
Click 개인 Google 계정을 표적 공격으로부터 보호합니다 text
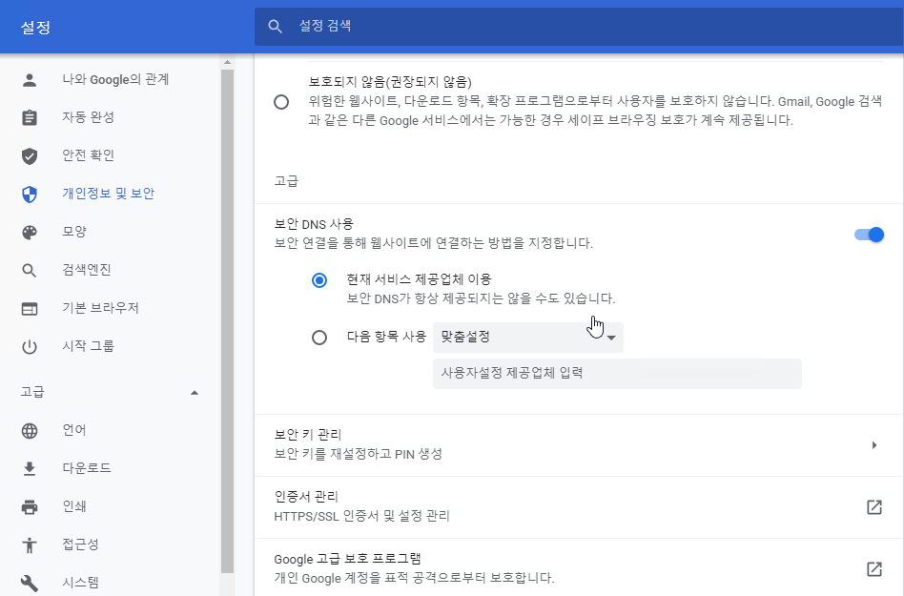click(414, 578)
